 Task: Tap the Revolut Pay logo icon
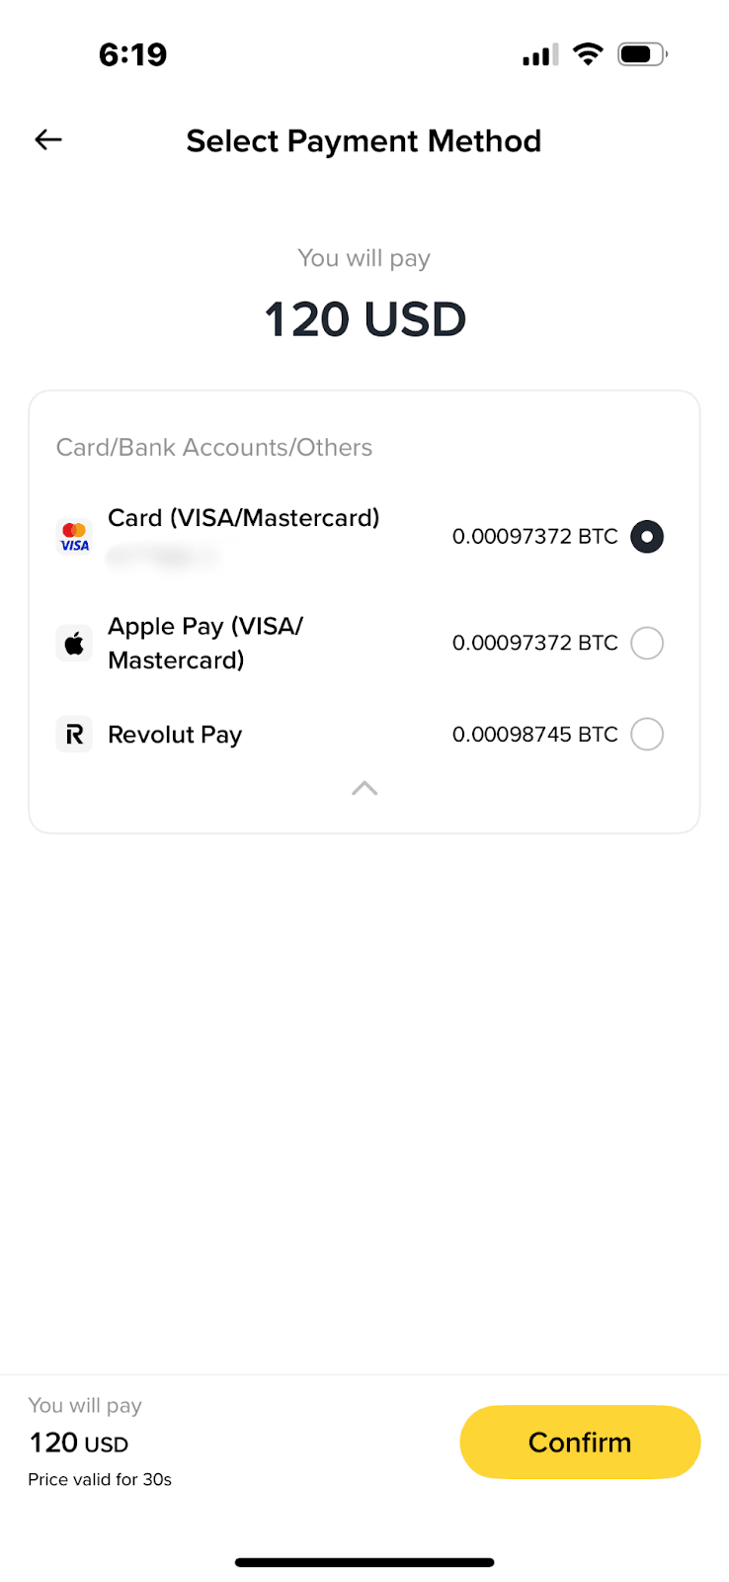(74, 735)
